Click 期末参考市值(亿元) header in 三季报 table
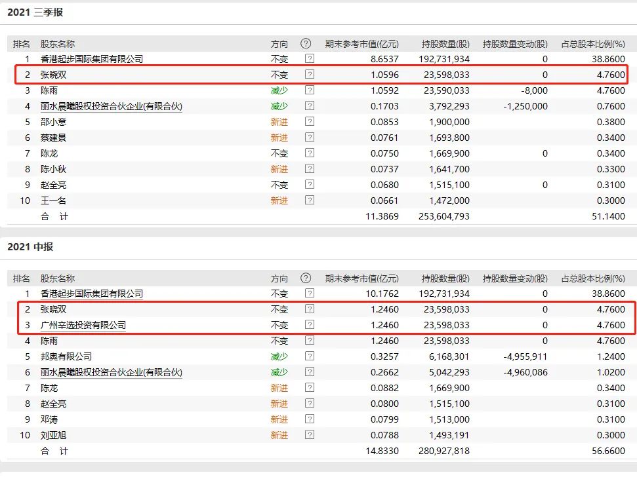This screenshot has width=637, height=477. click(361, 44)
